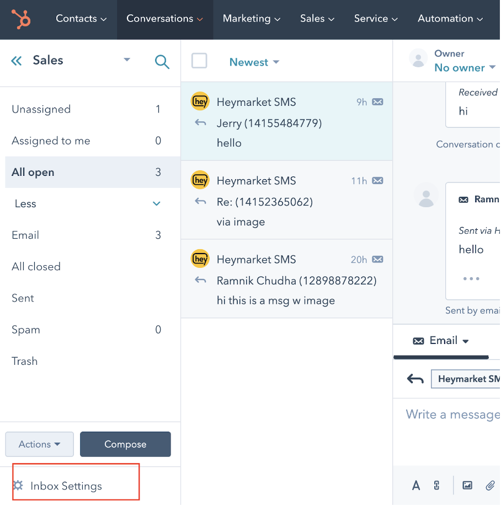Open conversation previewing 'via image'
The image size is (501, 506).
(286, 200)
